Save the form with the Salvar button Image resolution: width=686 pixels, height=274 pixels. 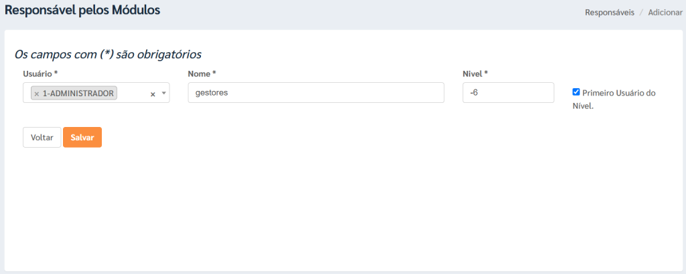pyautogui.click(x=82, y=138)
